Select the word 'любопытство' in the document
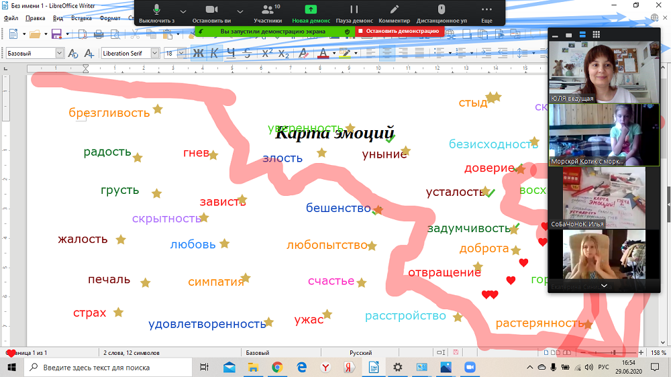 coord(327,245)
